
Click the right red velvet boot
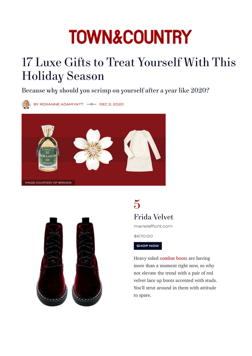[87, 261]
